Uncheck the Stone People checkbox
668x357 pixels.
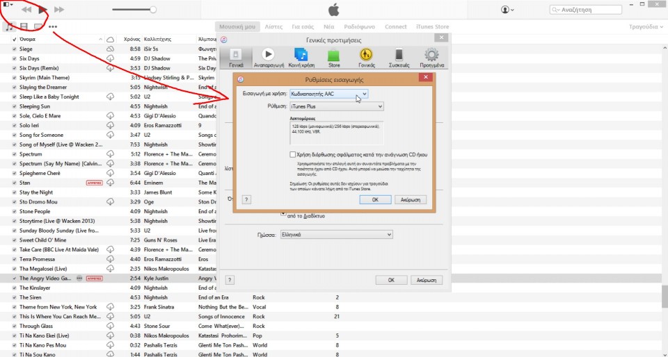(x=15, y=212)
